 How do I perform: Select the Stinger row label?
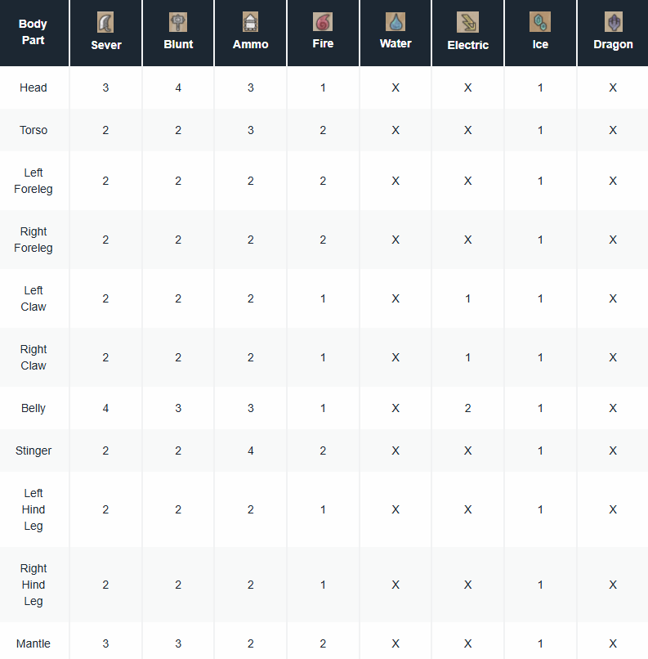coord(34,451)
